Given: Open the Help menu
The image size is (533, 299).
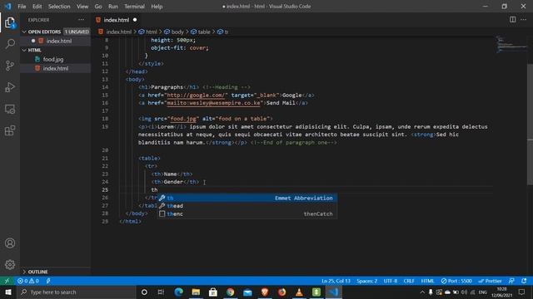Looking at the screenshot, I should pyautogui.click(x=157, y=7).
